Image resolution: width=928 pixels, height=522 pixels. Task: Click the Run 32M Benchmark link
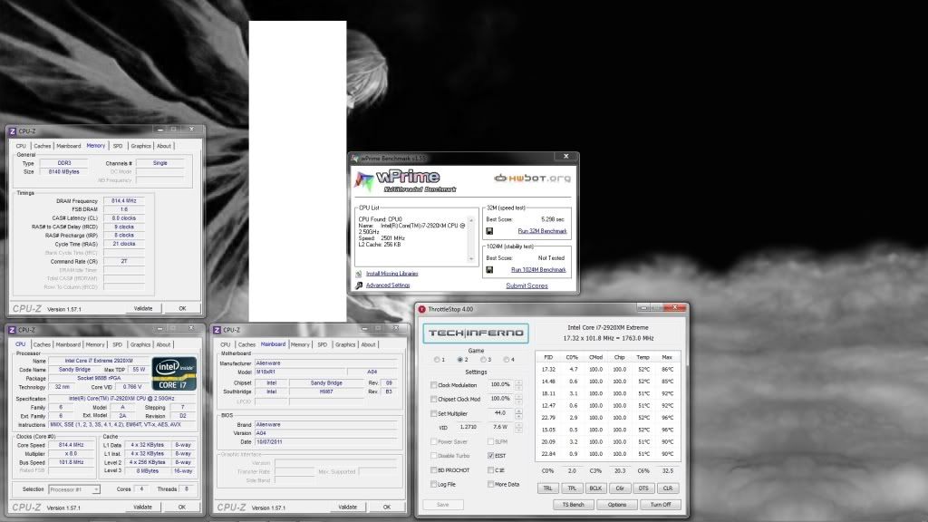542,231
